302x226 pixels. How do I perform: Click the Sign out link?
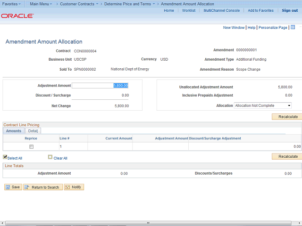[290, 10]
